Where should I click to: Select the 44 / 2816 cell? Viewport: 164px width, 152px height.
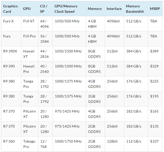pyautogui.click(x=46, y=54)
